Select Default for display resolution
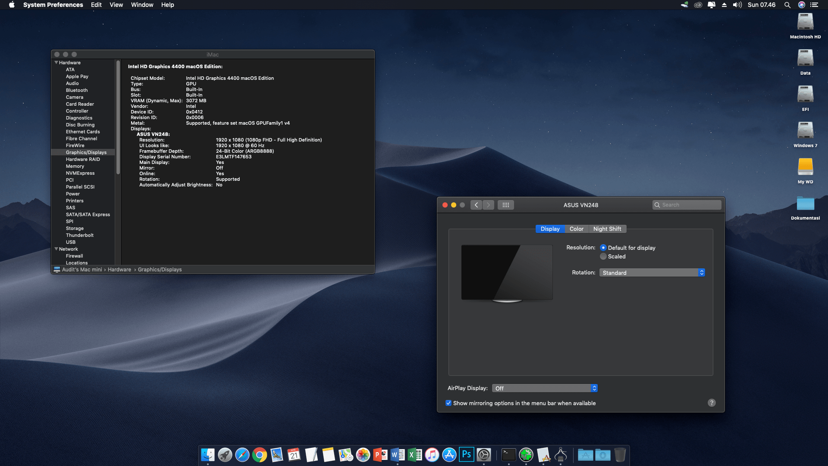This screenshot has width=828, height=466. 603,248
